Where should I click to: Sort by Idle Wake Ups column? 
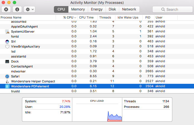pos(129,17)
